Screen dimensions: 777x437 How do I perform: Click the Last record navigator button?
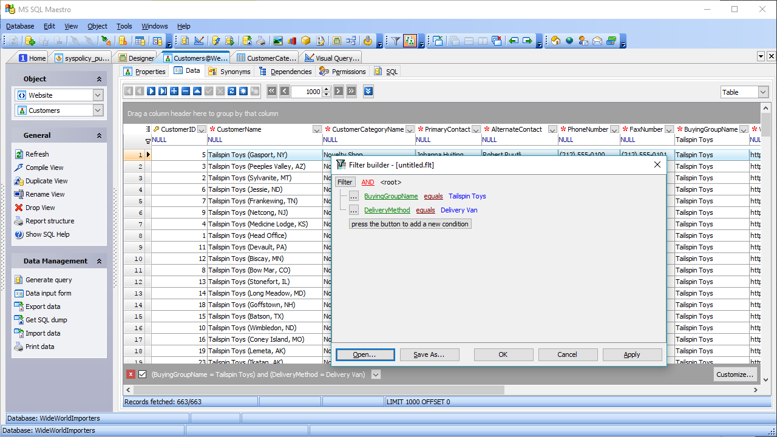(163, 91)
